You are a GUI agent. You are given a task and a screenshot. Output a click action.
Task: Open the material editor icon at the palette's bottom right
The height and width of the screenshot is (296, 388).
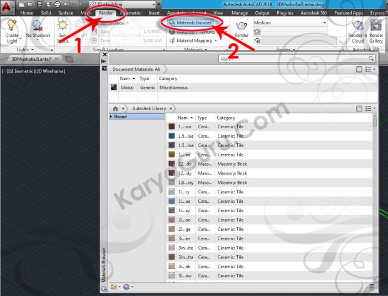point(372,287)
